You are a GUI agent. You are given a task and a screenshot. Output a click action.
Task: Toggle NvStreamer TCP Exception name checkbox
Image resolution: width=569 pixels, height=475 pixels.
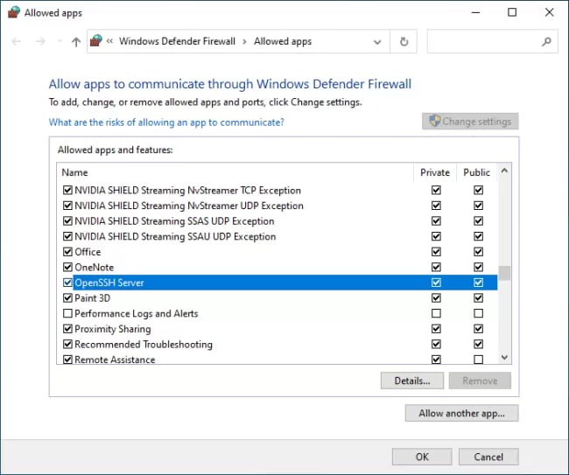click(67, 190)
